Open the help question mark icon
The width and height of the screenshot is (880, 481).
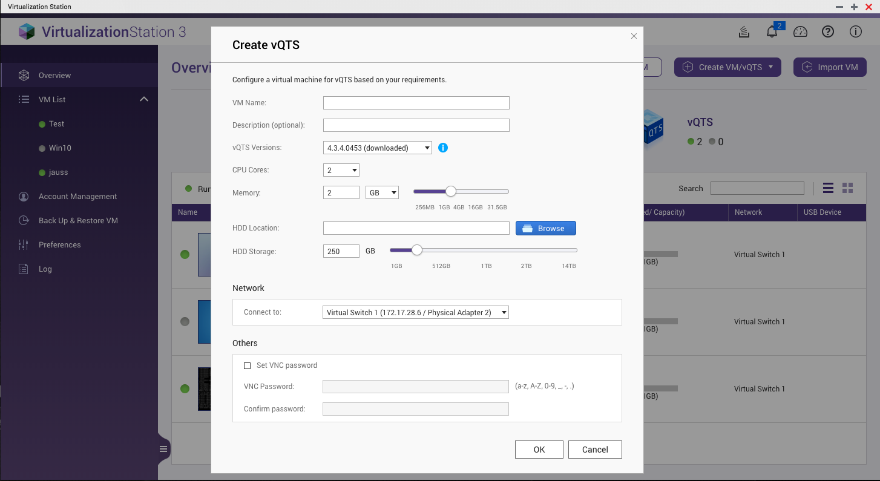[828, 31]
